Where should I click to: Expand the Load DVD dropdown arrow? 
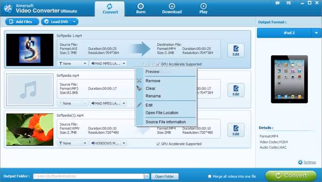[74, 21]
